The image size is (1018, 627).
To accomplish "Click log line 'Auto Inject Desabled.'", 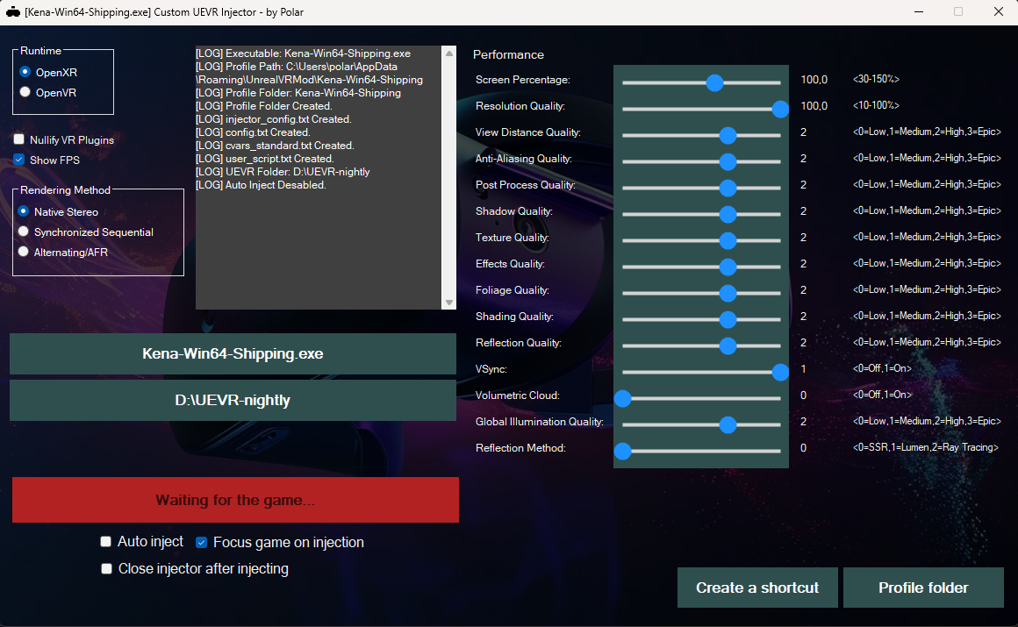I will click(x=261, y=185).
